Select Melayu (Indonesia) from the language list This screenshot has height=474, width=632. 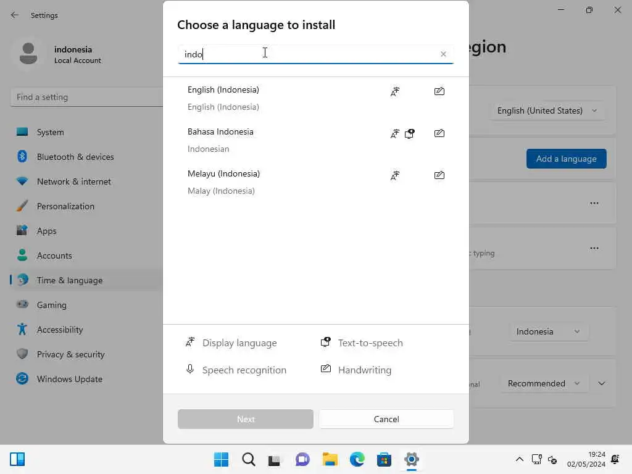pos(316,182)
